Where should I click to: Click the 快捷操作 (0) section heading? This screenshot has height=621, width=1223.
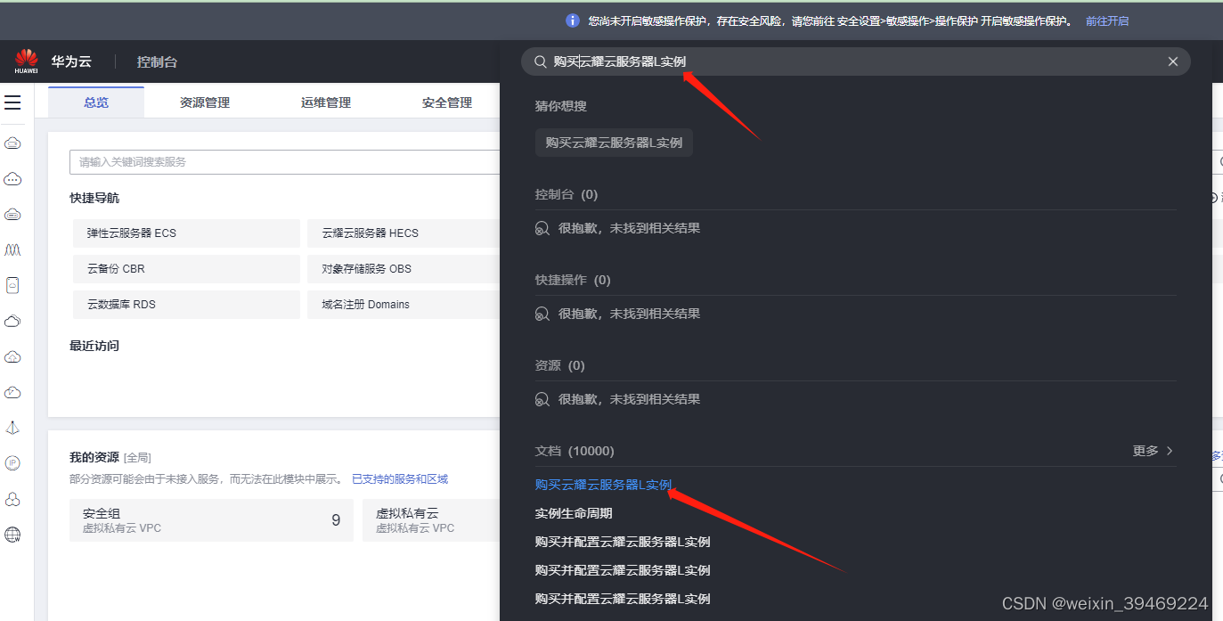point(573,280)
